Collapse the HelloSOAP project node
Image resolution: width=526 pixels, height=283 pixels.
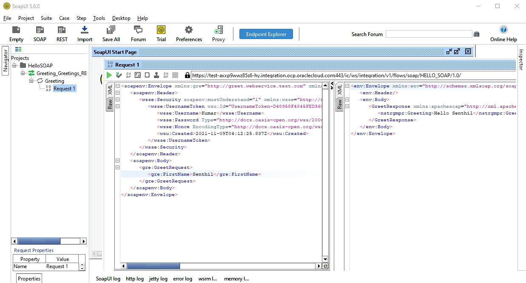coord(14,66)
